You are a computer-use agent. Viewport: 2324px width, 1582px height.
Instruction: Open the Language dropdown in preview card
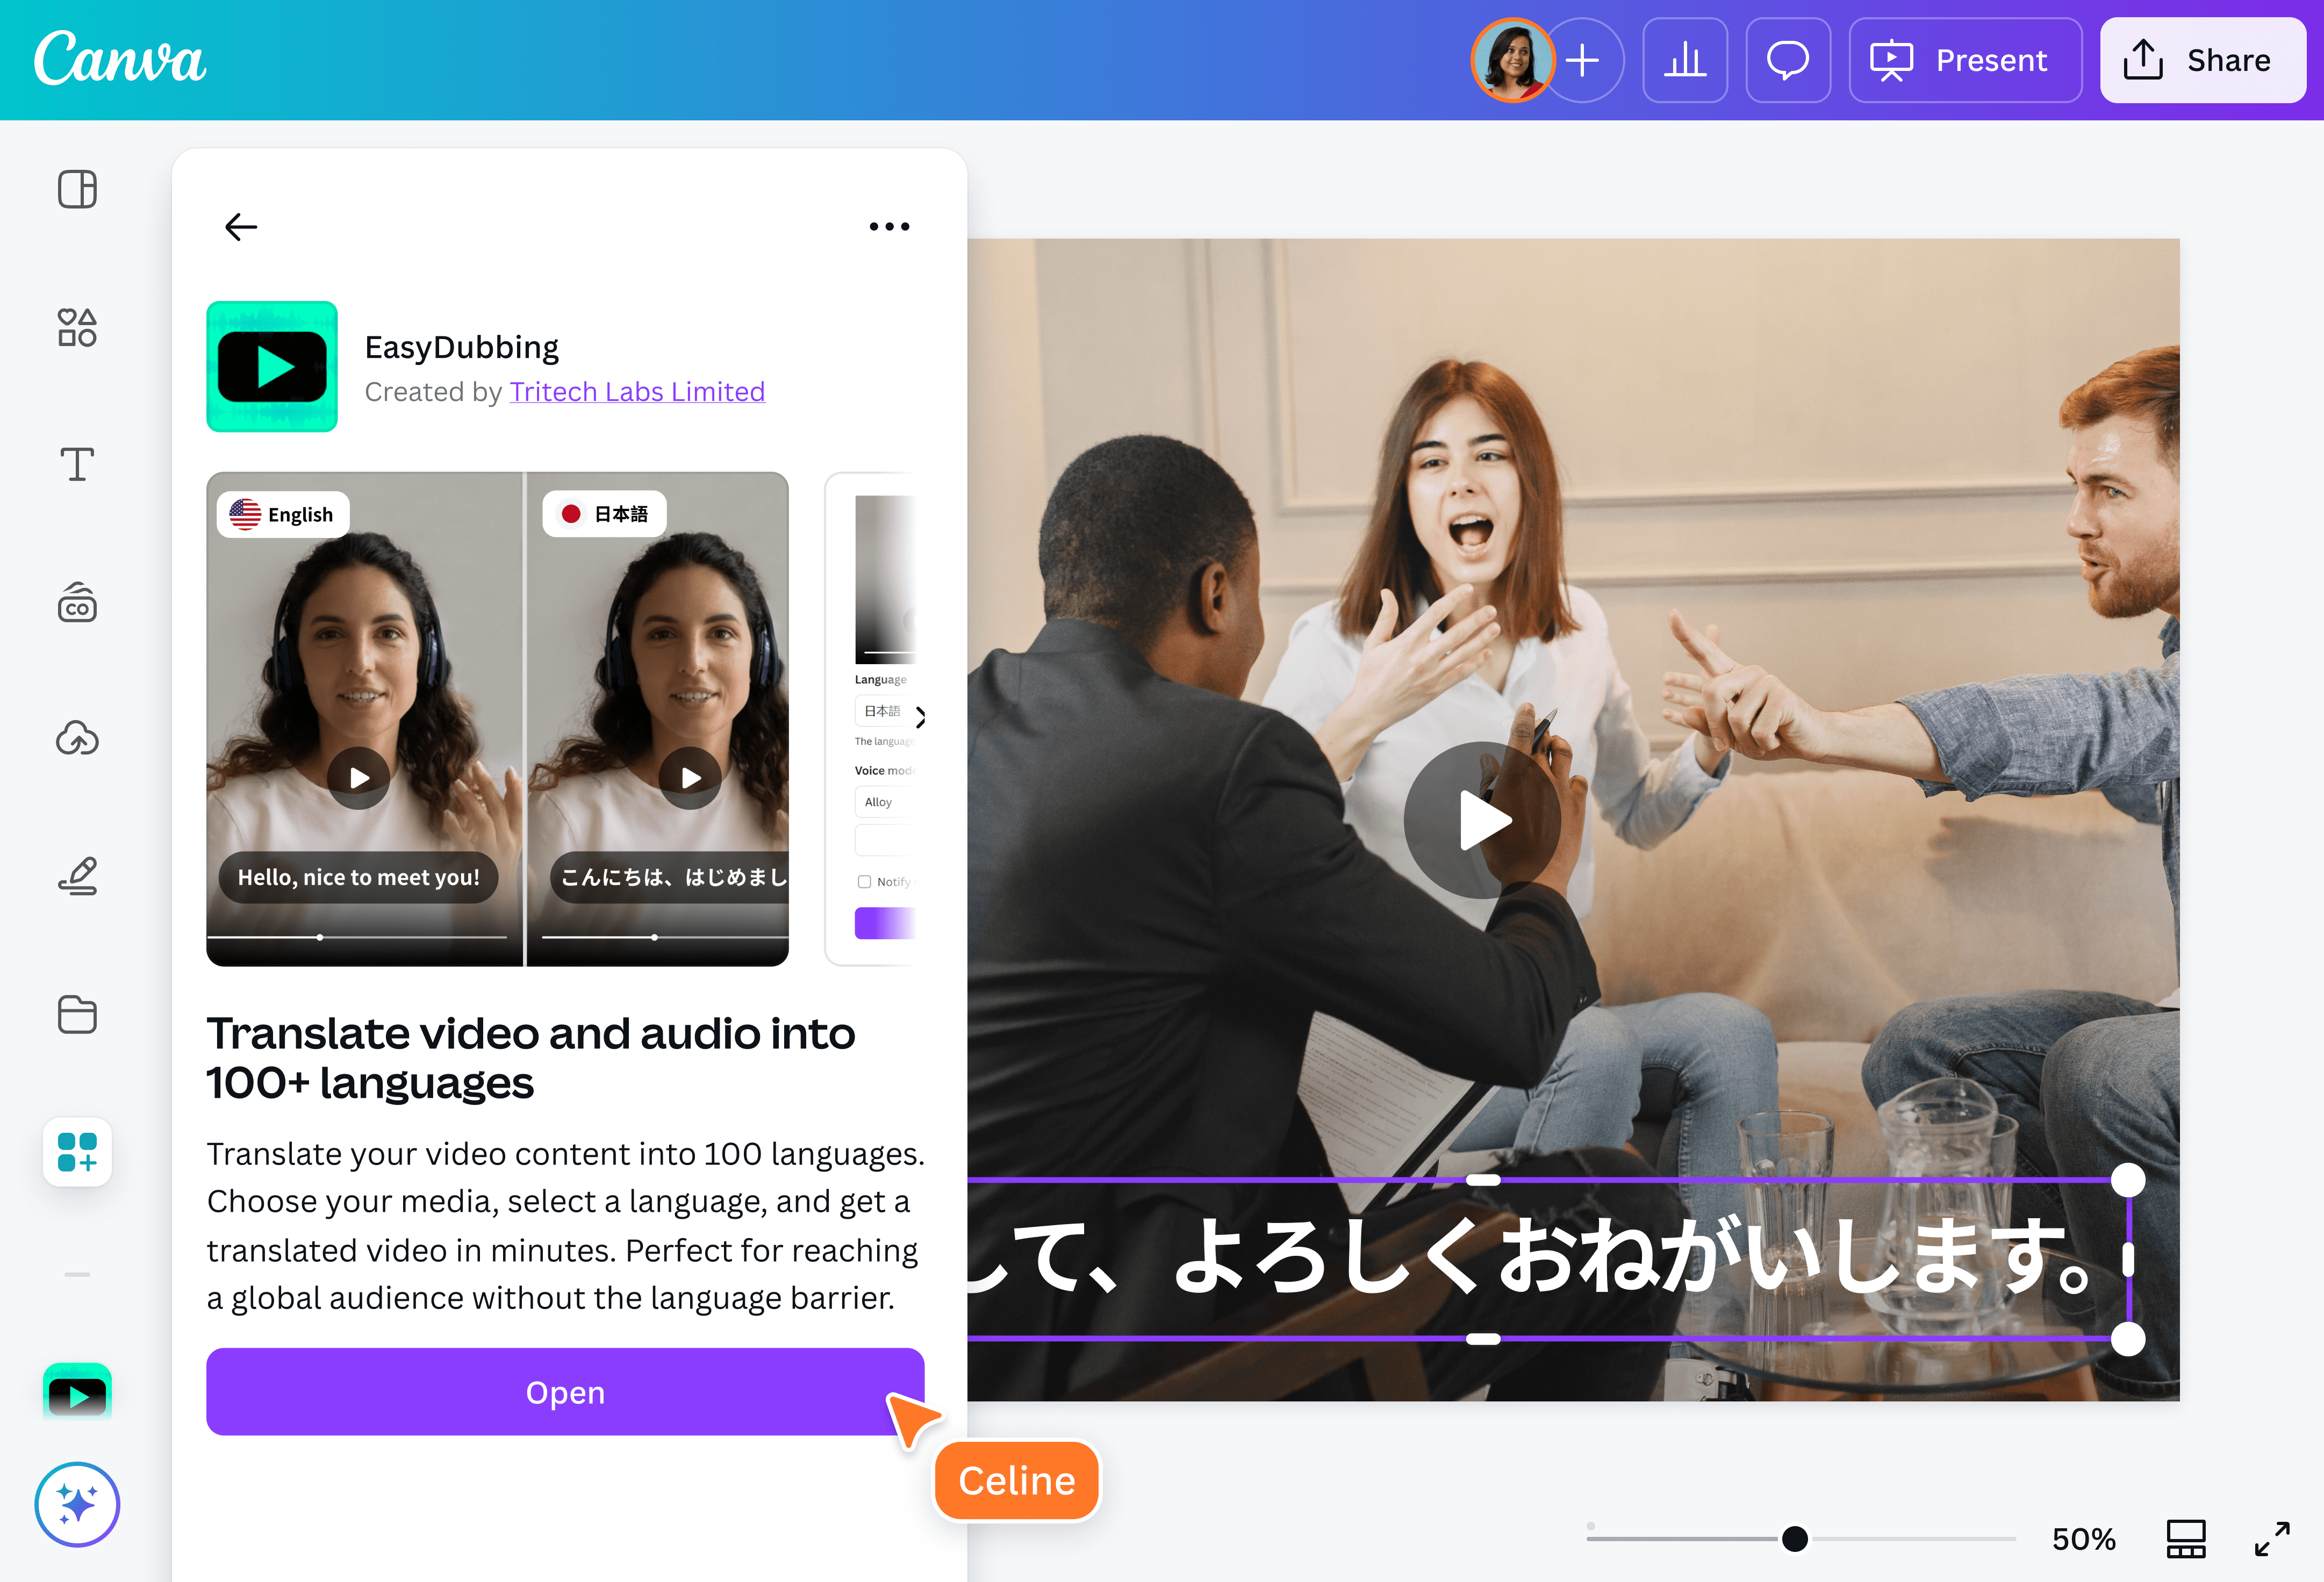(883, 711)
